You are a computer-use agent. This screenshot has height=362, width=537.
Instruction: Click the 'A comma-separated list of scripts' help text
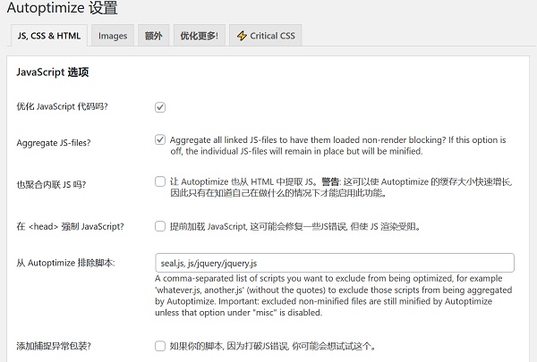pyautogui.click(x=334, y=295)
